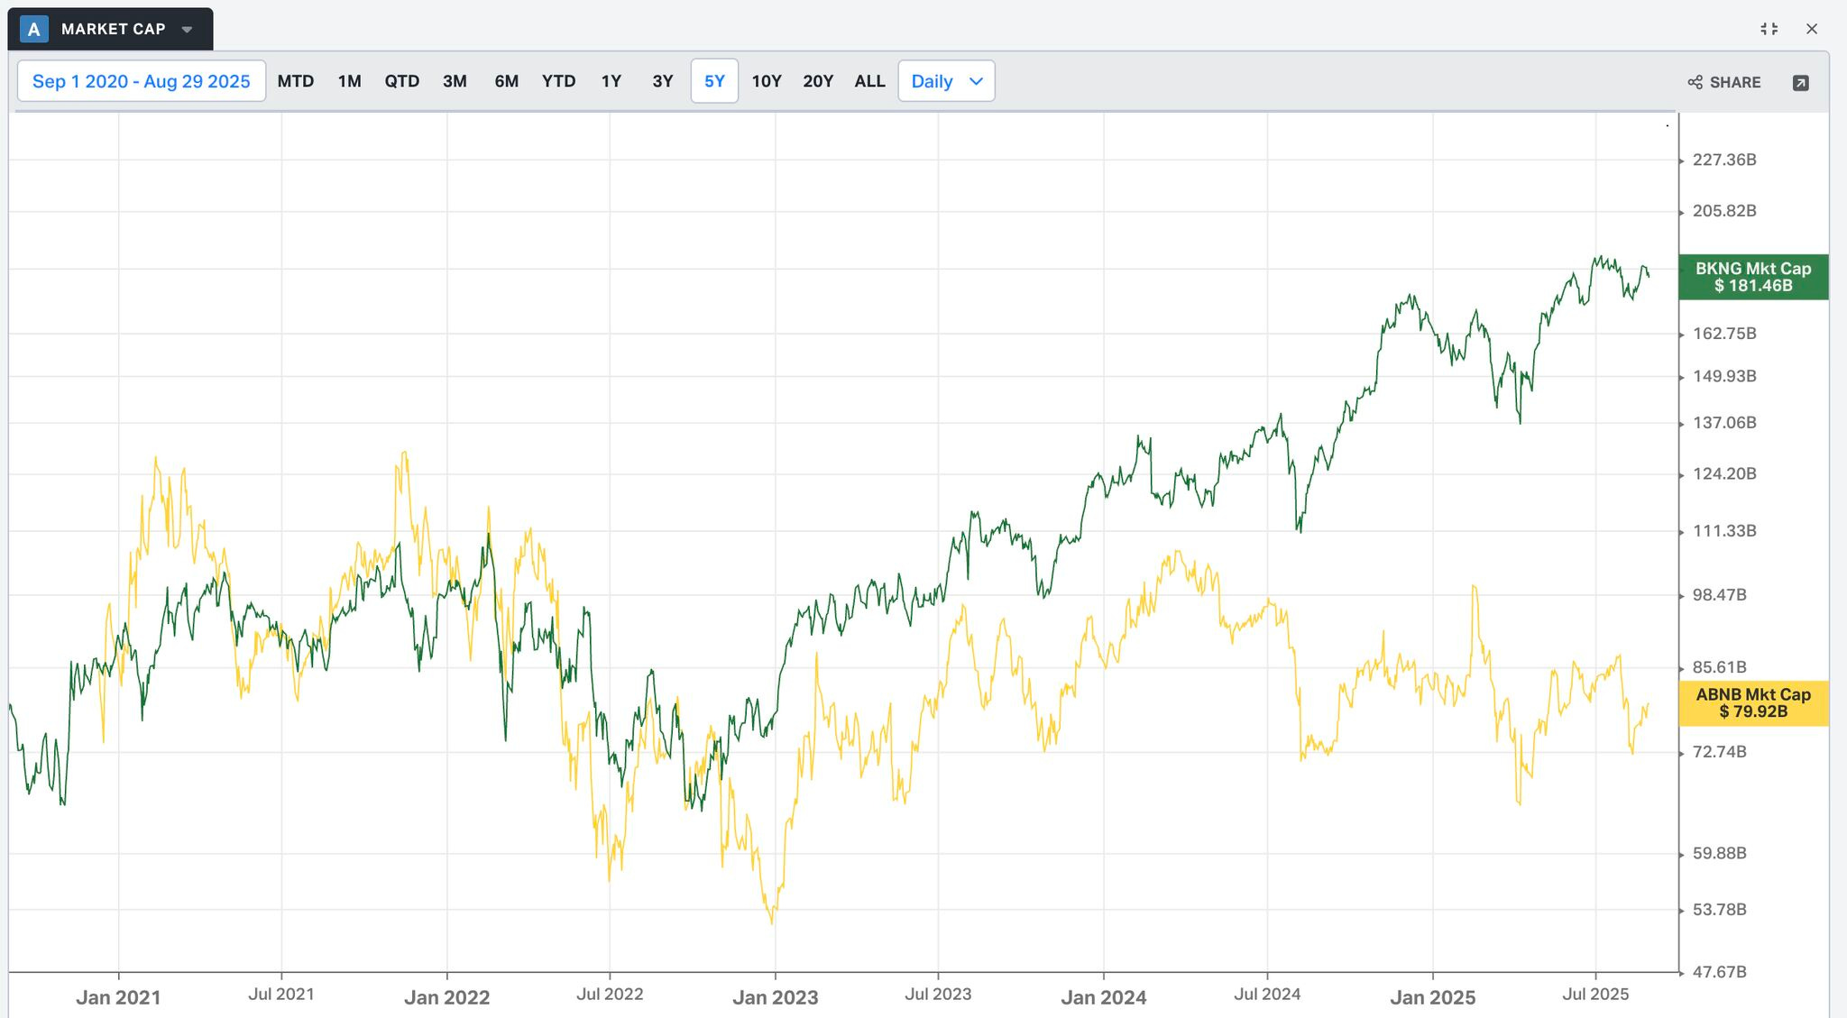Show ALL available history

869,81
